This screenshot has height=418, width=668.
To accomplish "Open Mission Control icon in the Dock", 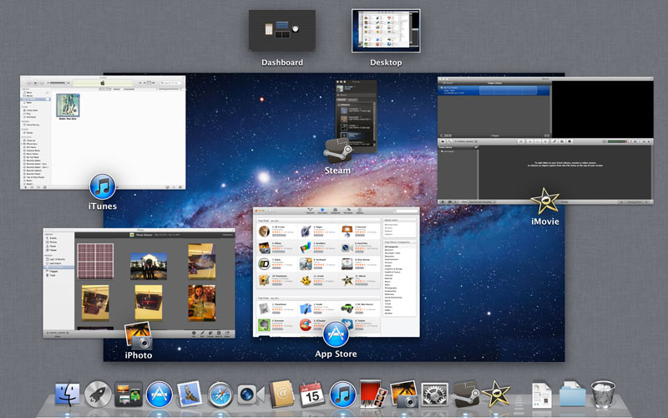I will [129, 394].
